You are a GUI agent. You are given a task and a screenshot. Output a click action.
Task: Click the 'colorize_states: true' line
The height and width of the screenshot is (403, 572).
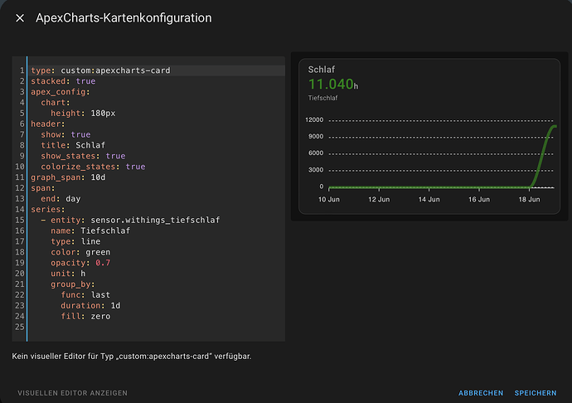[x=93, y=167]
